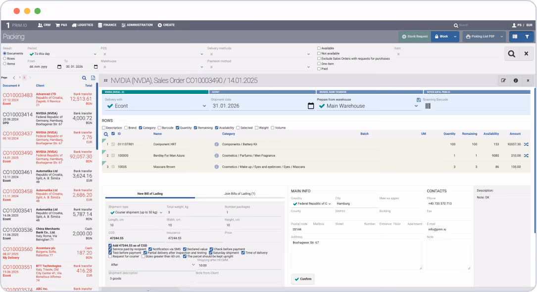Screen dimensions: 537x292
Task: Select the Documents result radio
Action: pyautogui.click(x=5, y=53)
